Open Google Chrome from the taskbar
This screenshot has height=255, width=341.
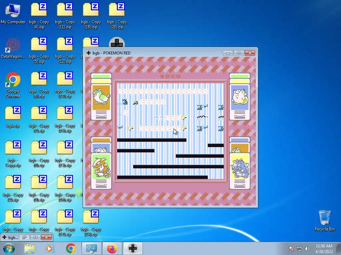pyautogui.click(x=71, y=248)
